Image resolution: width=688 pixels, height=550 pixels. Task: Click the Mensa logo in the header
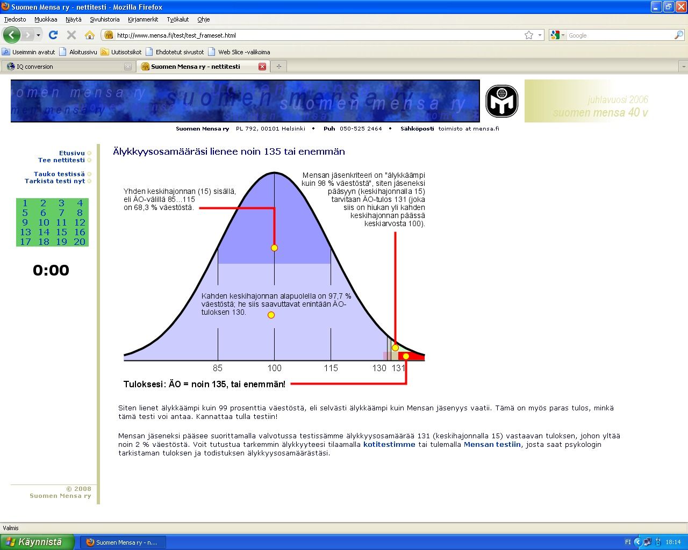[501, 101]
